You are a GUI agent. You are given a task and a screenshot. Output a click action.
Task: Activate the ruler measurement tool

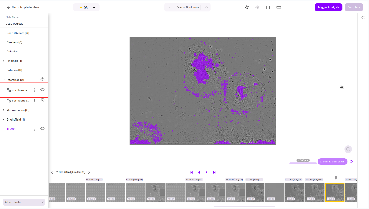click(279, 7)
